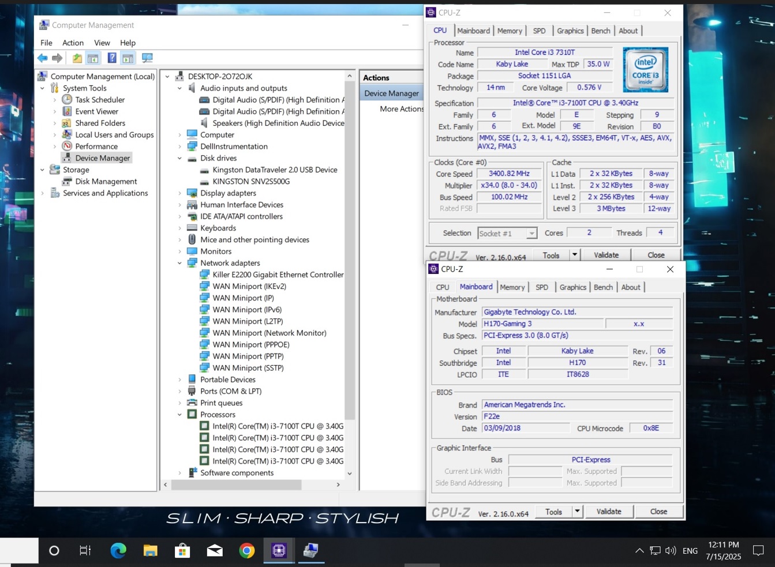The width and height of the screenshot is (775, 567).
Task: Click the device tree horizontal scrollbar
Action: coord(237,485)
